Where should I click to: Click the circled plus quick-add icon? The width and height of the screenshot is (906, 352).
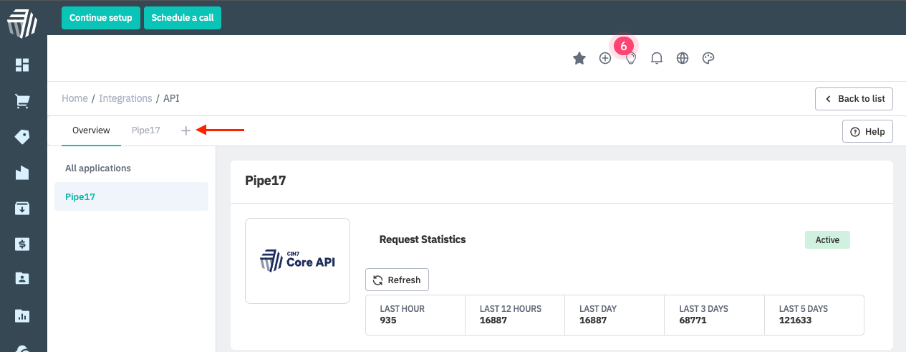click(x=605, y=59)
